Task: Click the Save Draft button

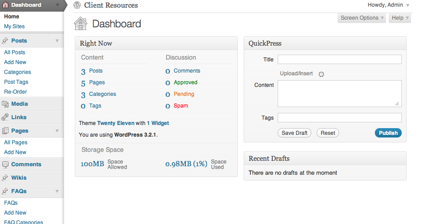Action: tap(295, 133)
